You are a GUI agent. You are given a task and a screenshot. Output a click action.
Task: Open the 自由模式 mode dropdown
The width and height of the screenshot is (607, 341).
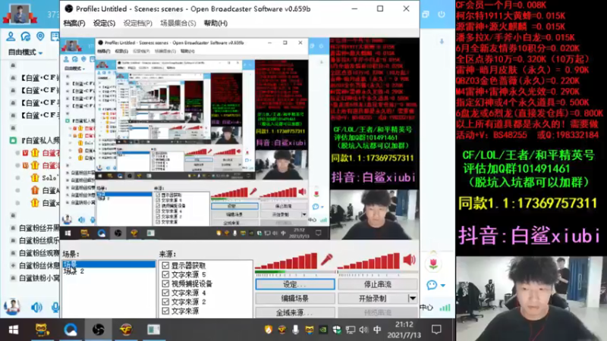coord(26,52)
